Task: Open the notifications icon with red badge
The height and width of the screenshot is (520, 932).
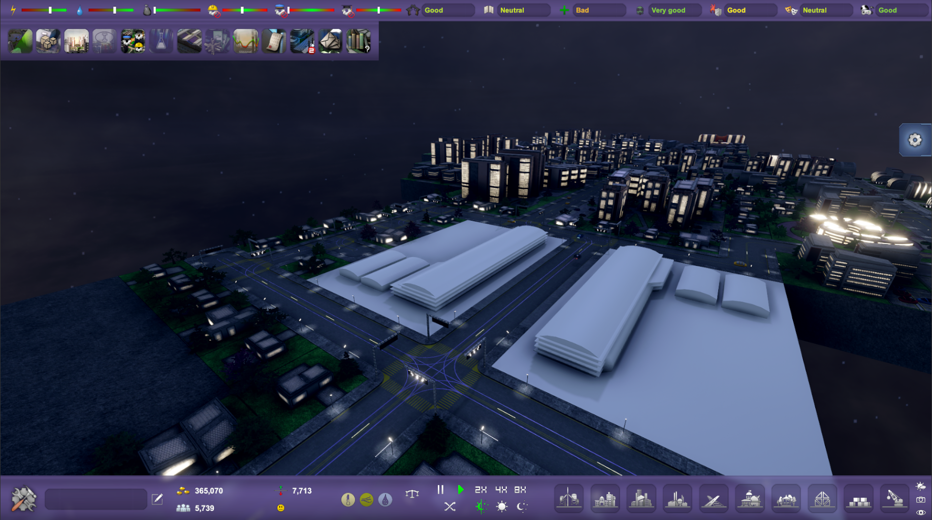Action: 303,41
